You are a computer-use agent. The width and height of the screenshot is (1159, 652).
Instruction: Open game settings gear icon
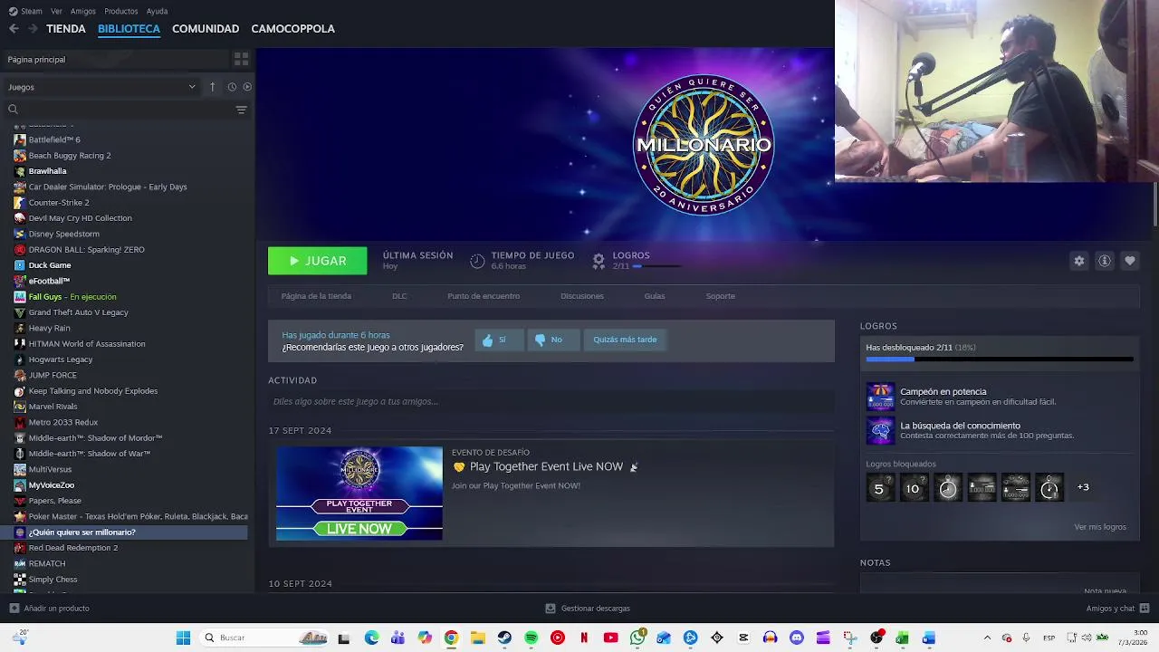(x=1079, y=261)
